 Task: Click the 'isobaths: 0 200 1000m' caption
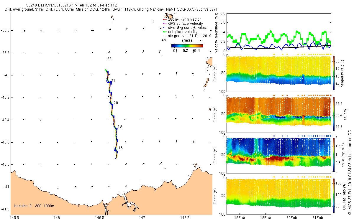click(x=34, y=206)
